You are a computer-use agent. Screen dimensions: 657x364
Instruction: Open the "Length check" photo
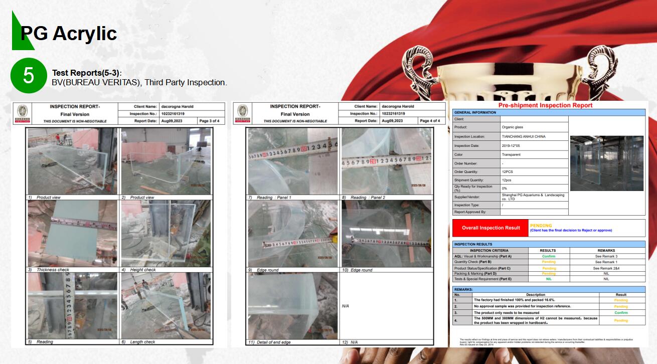point(166,305)
